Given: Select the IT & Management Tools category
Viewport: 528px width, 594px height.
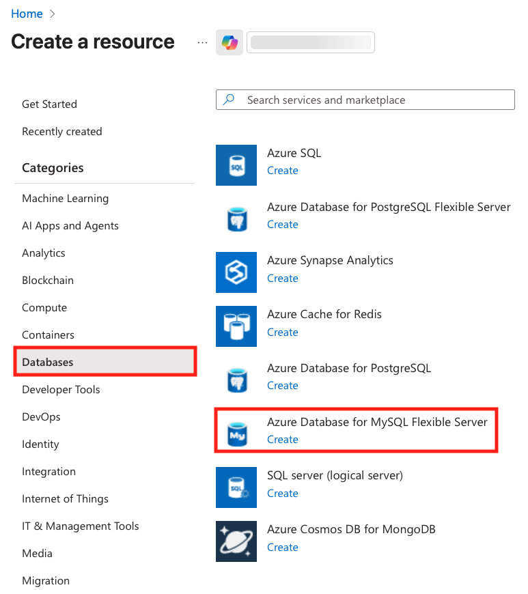Looking at the screenshot, I should (81, 526).
